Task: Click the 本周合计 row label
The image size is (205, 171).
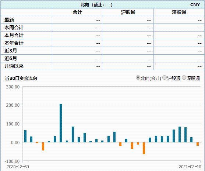Action: pyautogui.click(x=14, y=28)
